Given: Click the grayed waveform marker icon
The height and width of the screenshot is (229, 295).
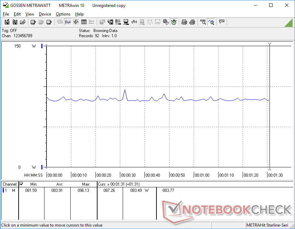Looking at the screenshot, I should point(150,22).
